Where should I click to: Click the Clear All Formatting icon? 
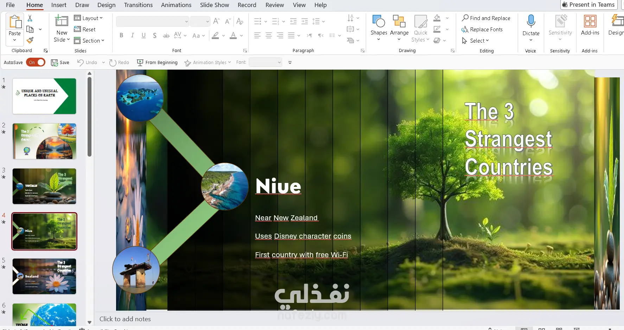click(x=240, y=21)
